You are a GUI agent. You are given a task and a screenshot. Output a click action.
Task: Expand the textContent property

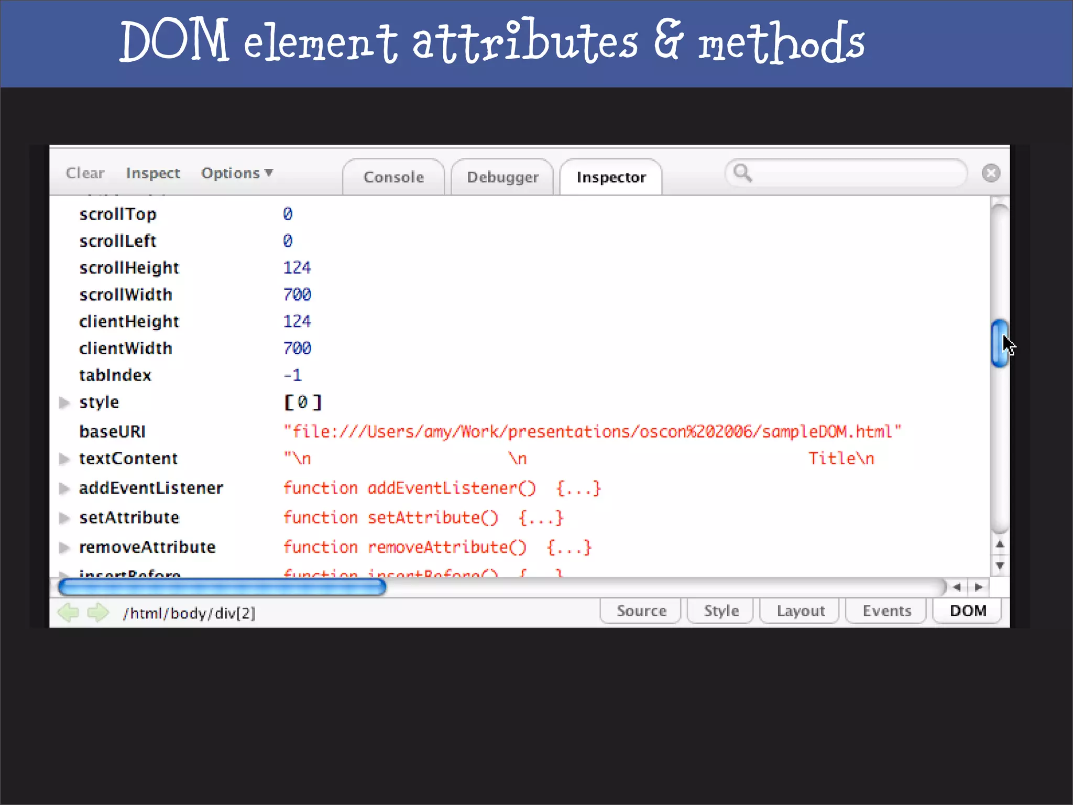pos(64,459)
